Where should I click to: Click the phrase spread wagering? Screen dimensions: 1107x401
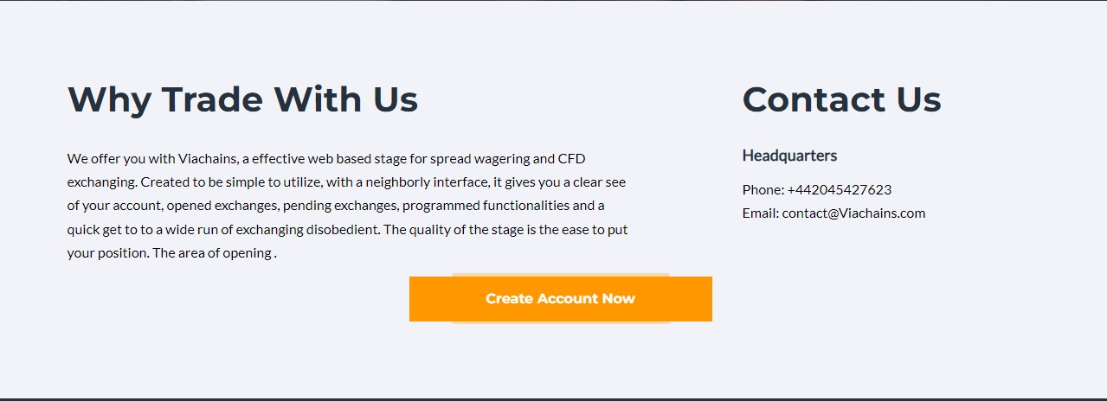click(479, 159)
